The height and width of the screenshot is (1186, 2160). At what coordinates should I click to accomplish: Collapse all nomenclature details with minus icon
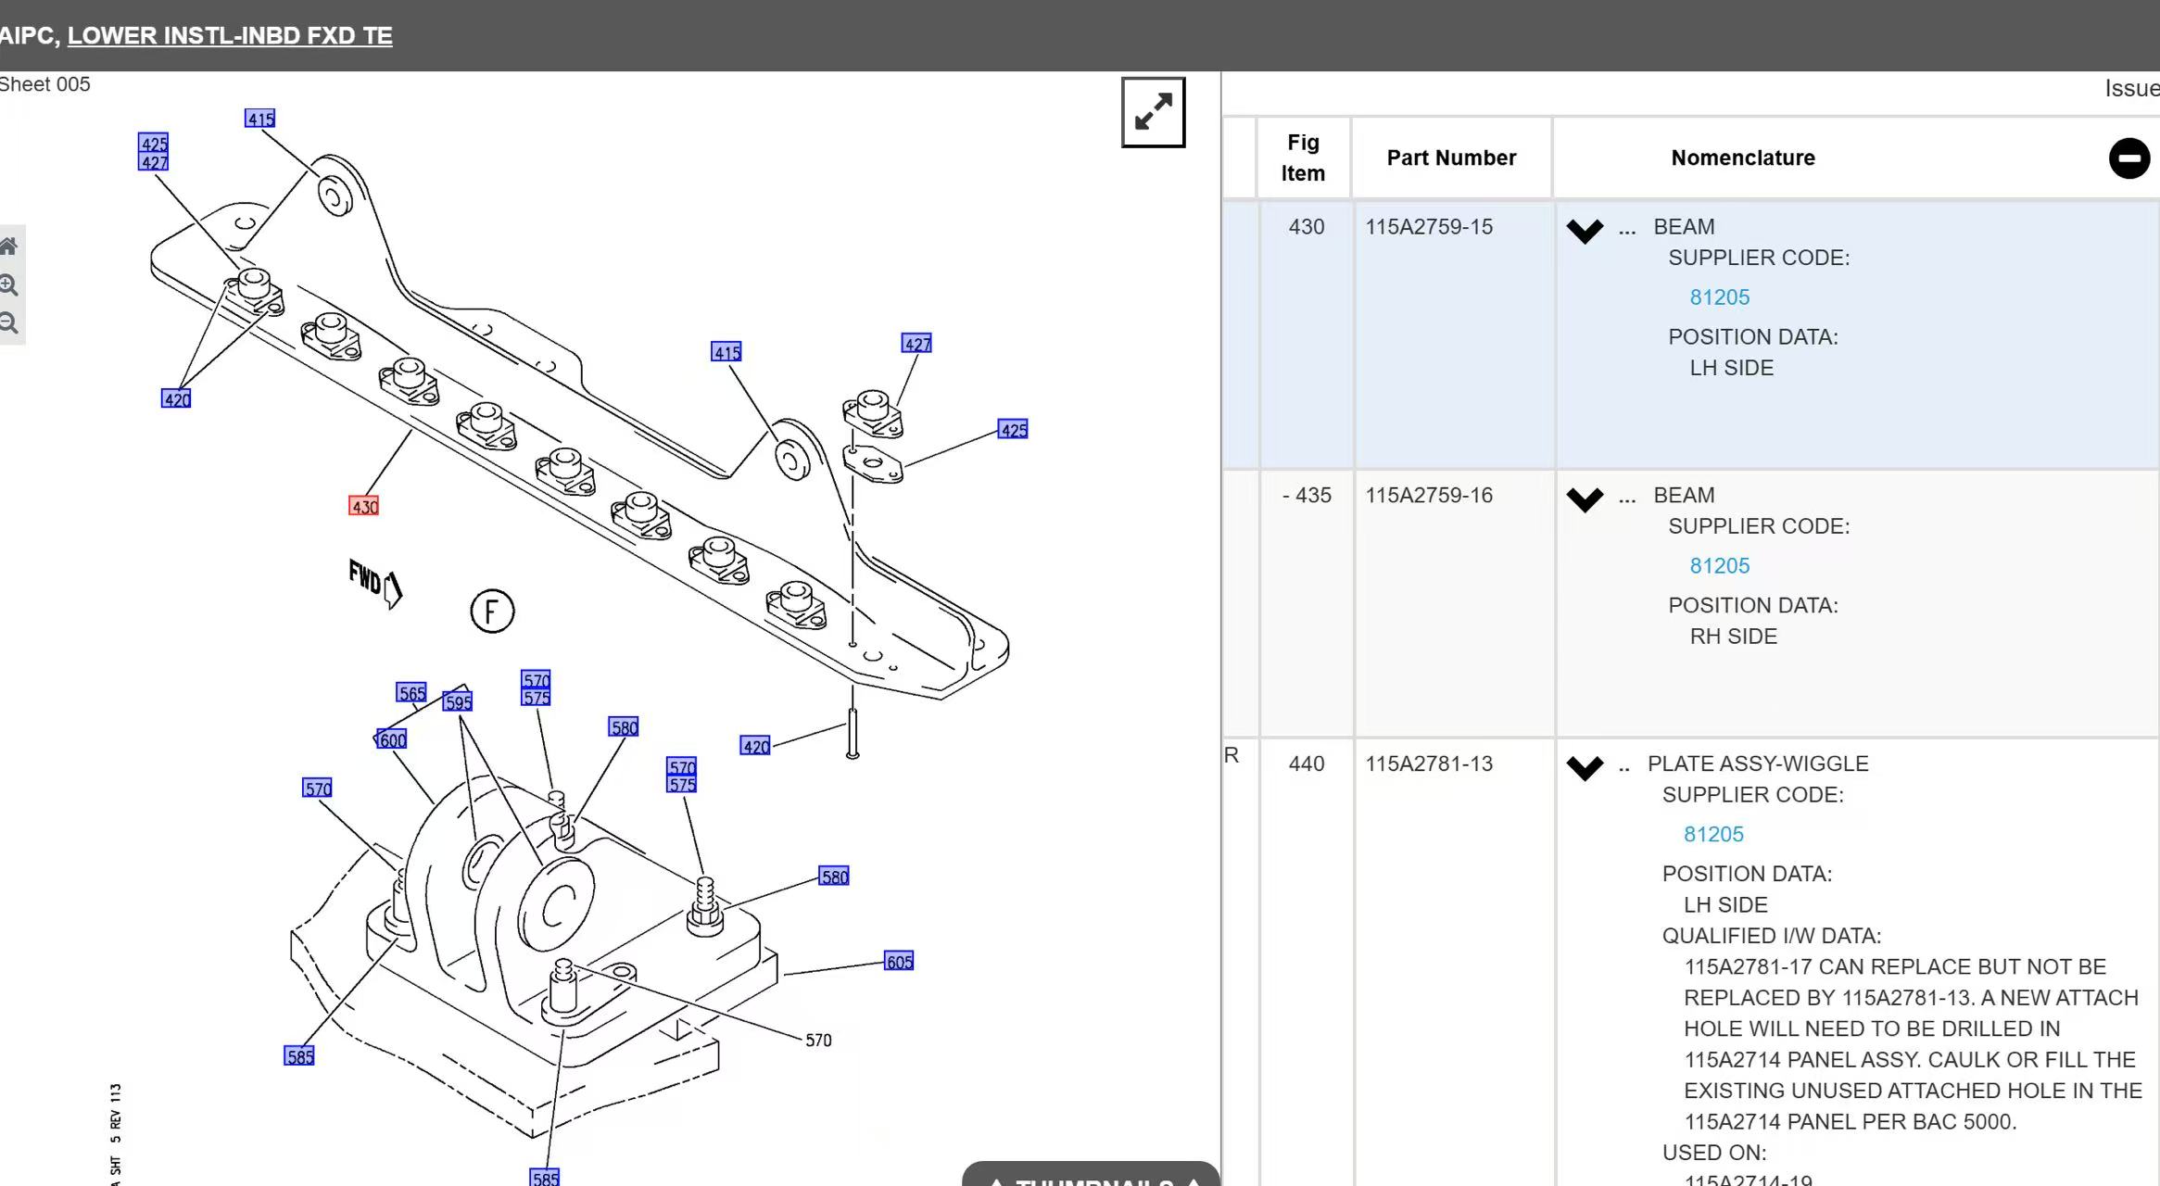pyautogui.click(x=2128, y=158)
